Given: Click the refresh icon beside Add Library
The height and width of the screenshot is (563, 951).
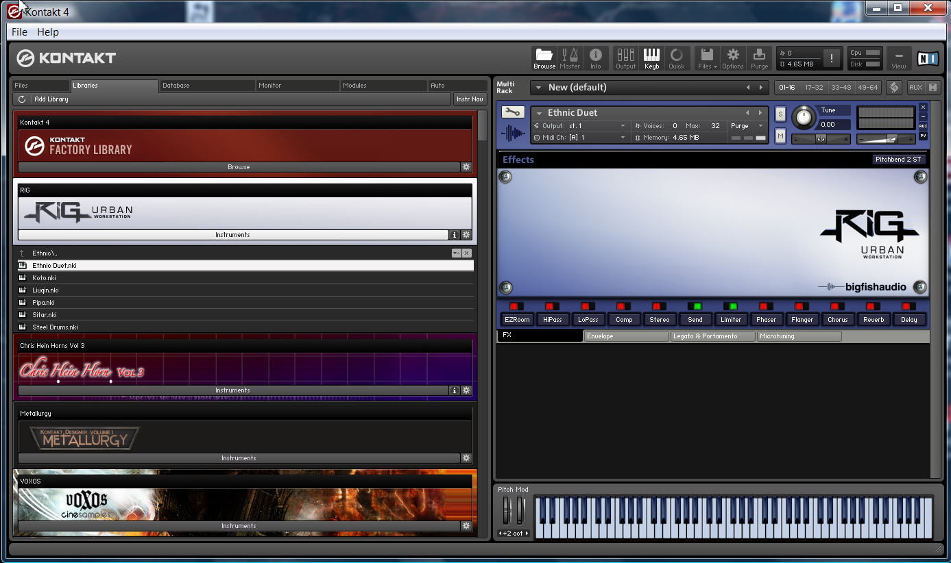Looking at the screenshot, I should tap(22, 99).
